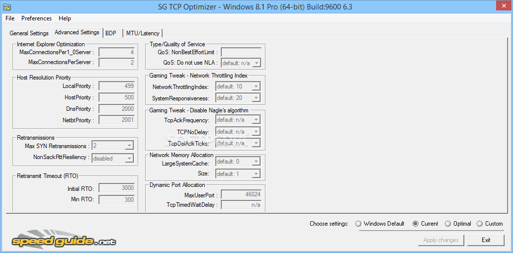Select the Current settings radio button
Screen dimensions: 513x253
(426, 224)
